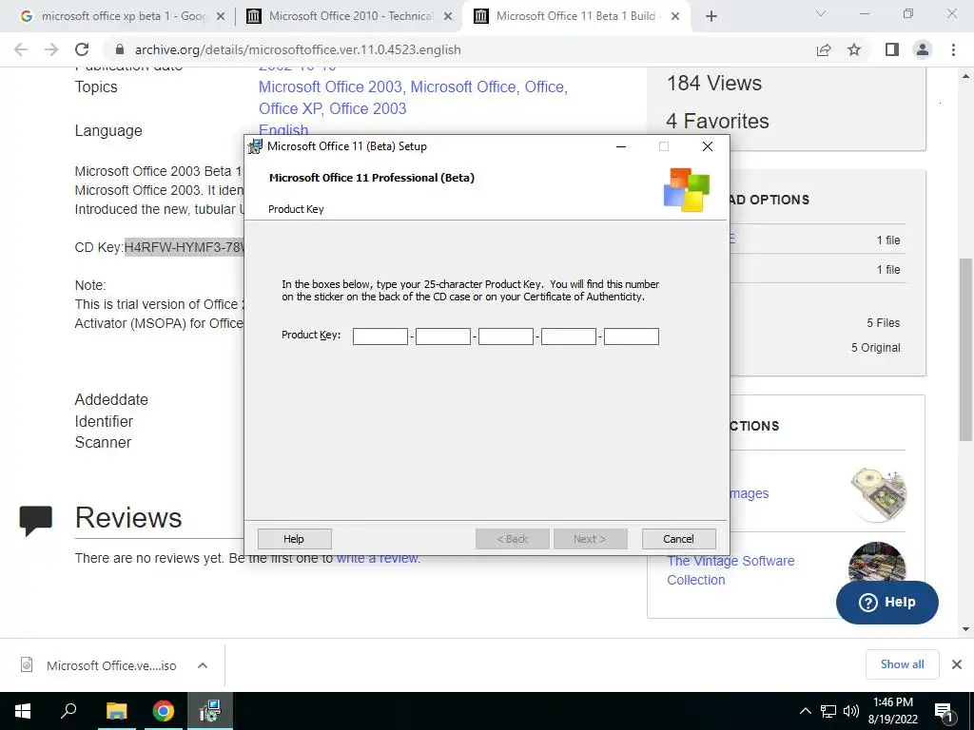Screen dimensions: 974x730
Task: Click the Chrome forward arrow
Action: 51,49
